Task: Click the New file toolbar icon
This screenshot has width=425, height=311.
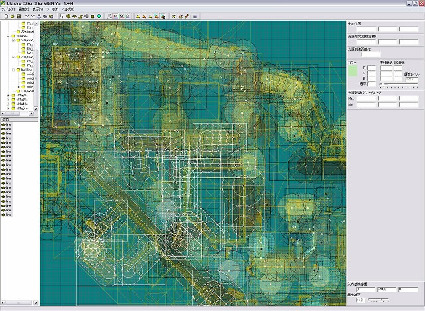Action: [x=5, y=15]
